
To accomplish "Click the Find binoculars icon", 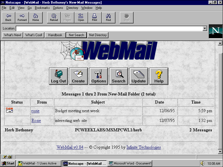I will pos(108,18).
